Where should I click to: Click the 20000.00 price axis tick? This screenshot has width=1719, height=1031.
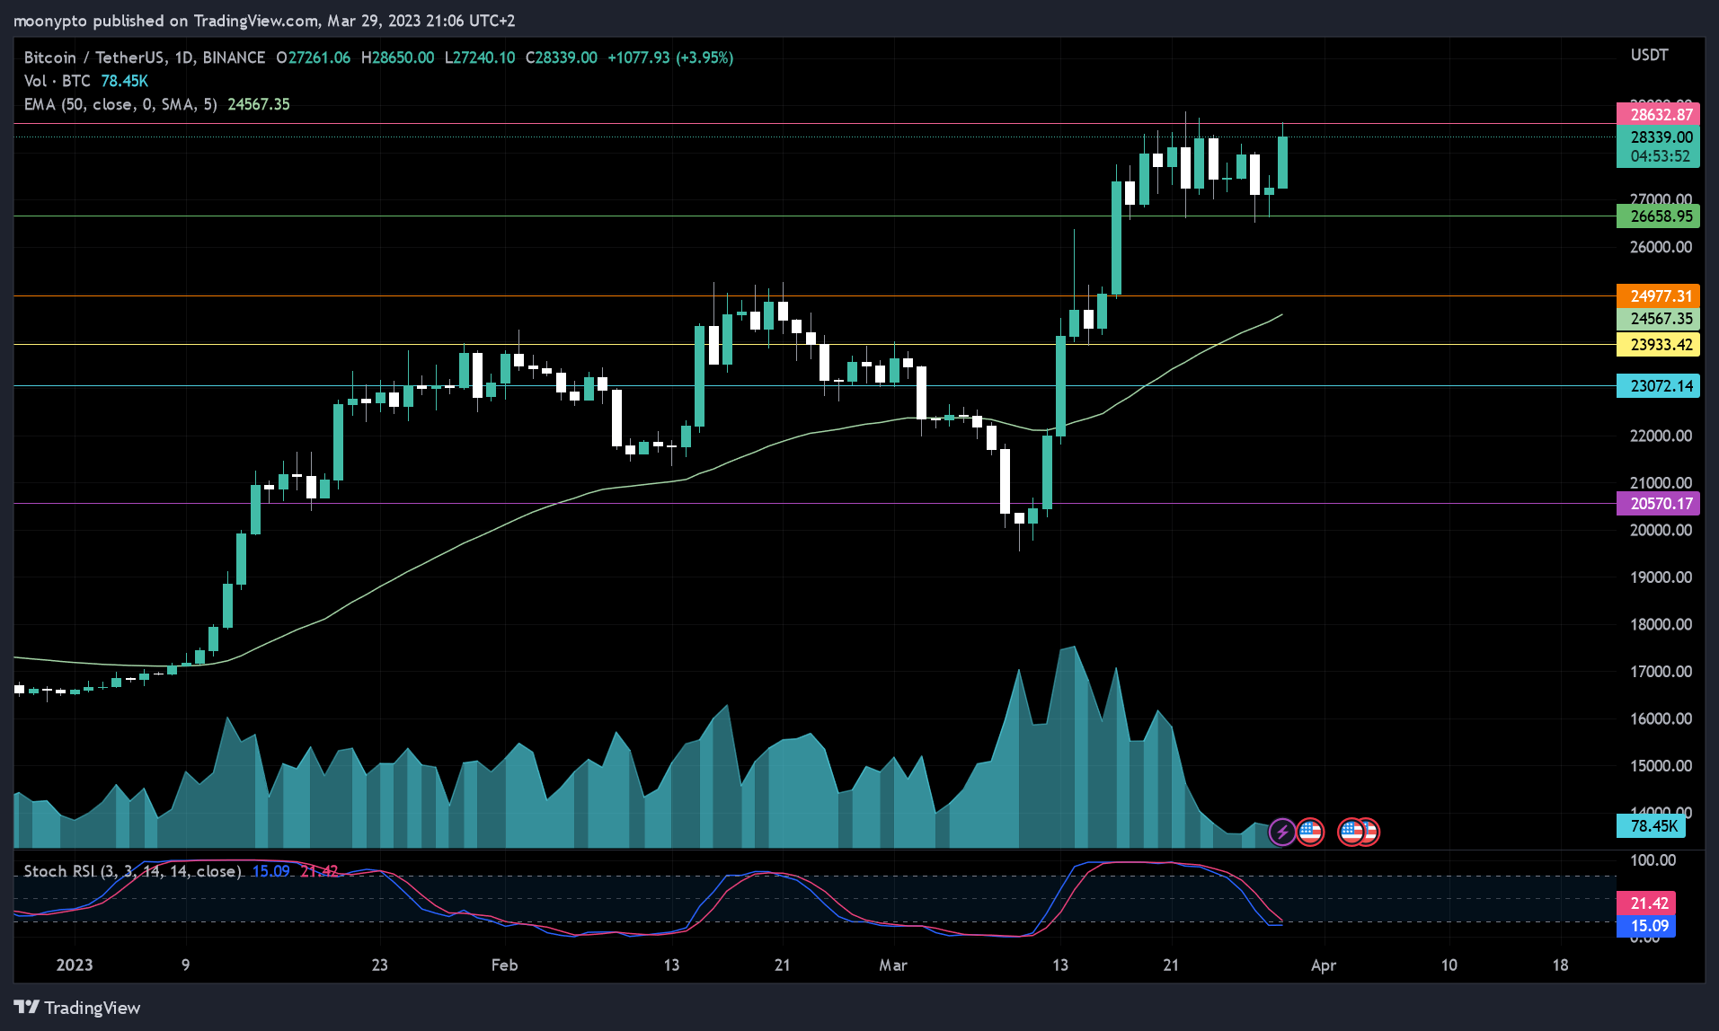pos(1661,530)
